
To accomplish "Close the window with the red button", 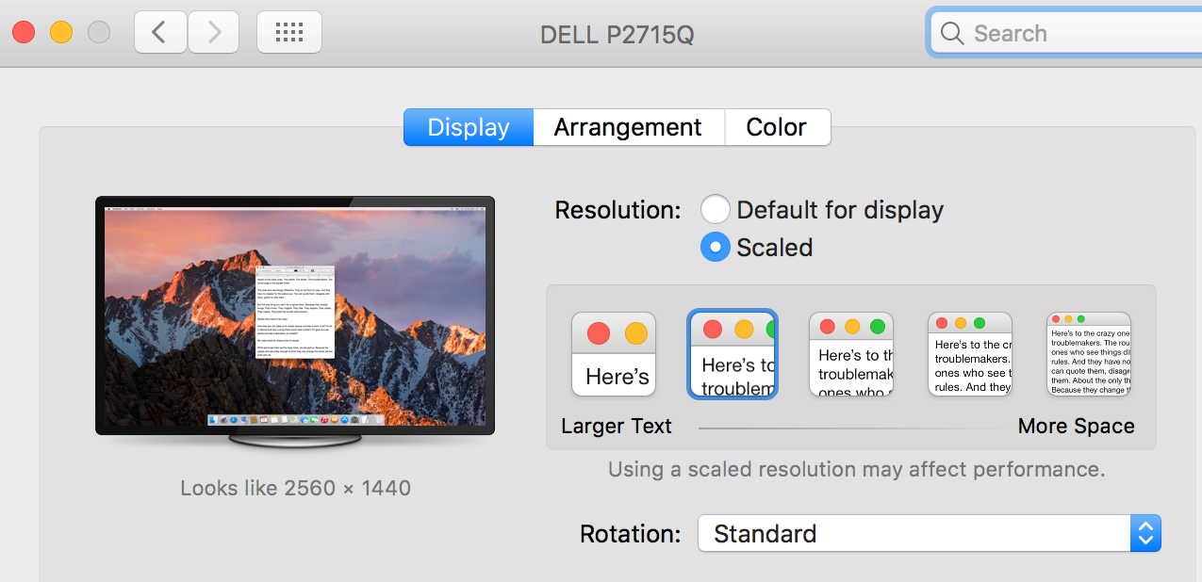I will 24,33.
